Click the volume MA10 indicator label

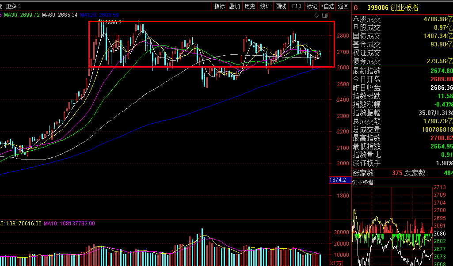click(69, 224)
